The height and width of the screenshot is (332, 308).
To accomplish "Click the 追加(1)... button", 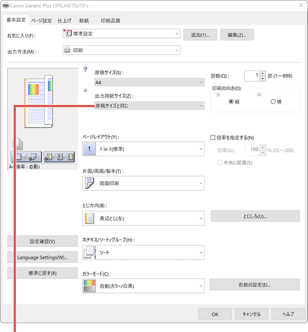I will click(200, 35).
